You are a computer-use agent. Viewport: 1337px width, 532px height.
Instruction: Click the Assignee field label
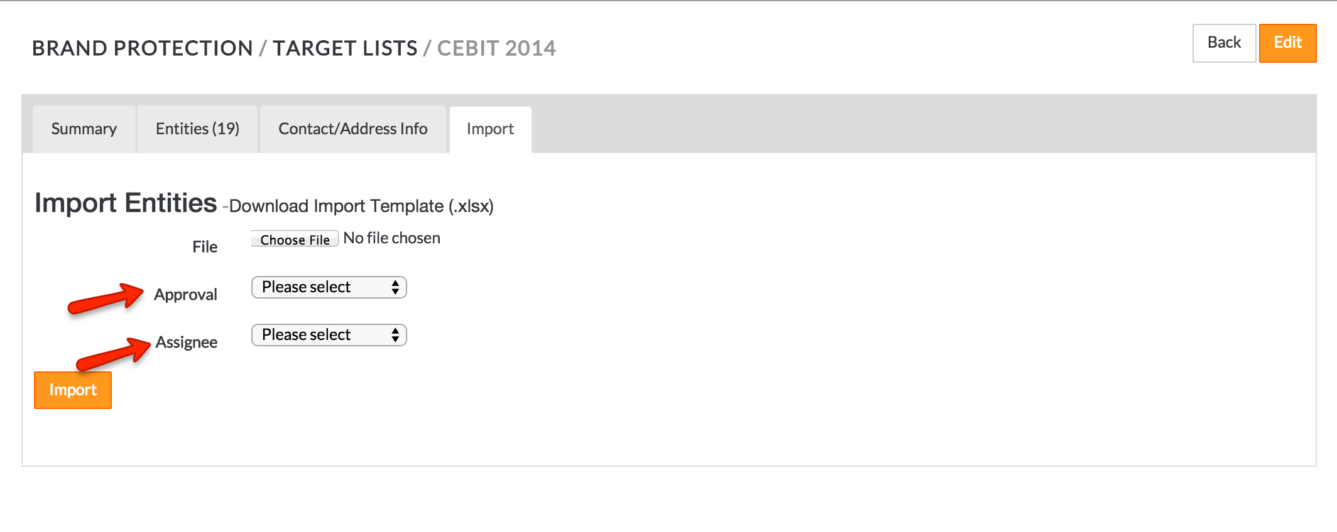point(186,343)
